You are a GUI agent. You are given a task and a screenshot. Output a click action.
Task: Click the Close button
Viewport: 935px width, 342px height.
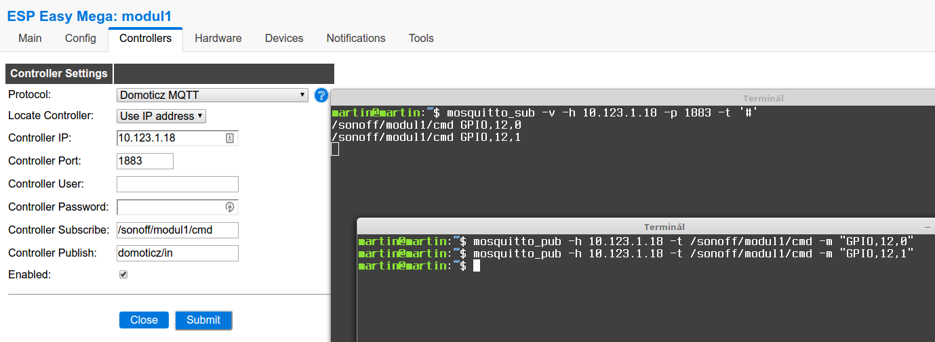coord(144,320)
